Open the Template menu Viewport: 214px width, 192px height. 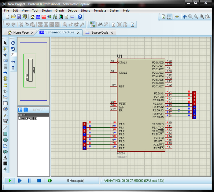click(x=100, y=10)
